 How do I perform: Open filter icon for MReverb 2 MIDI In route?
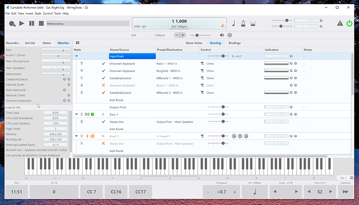click(x=202, y=93)
